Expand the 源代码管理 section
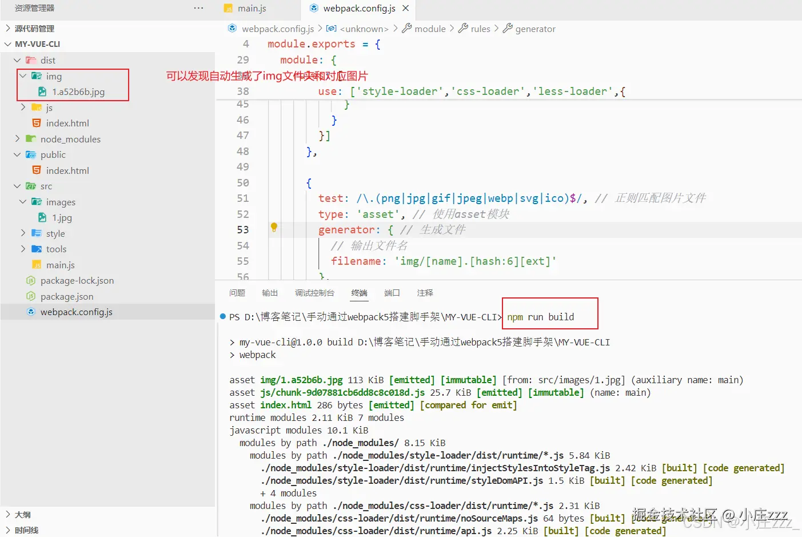Viewport: 802px width, 537px height. coord(8,28)
